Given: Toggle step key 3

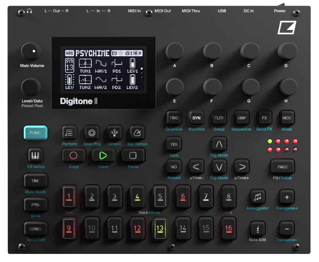Looking at the screenshot, I should point(115,197).
